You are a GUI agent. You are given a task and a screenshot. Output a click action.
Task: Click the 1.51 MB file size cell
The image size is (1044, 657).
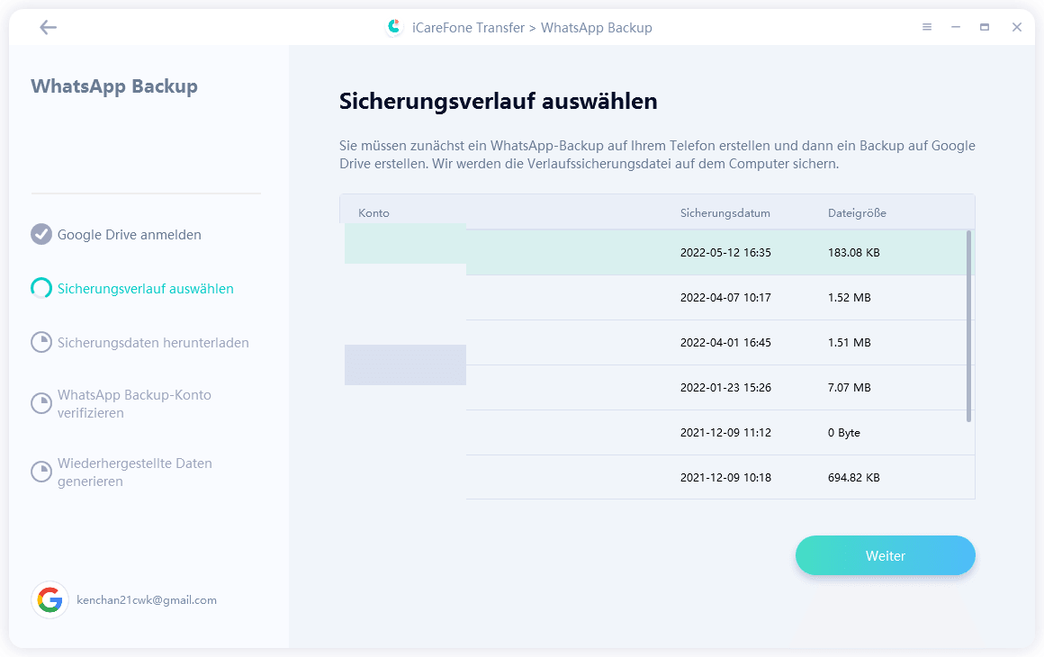click(x=849, y=342)
